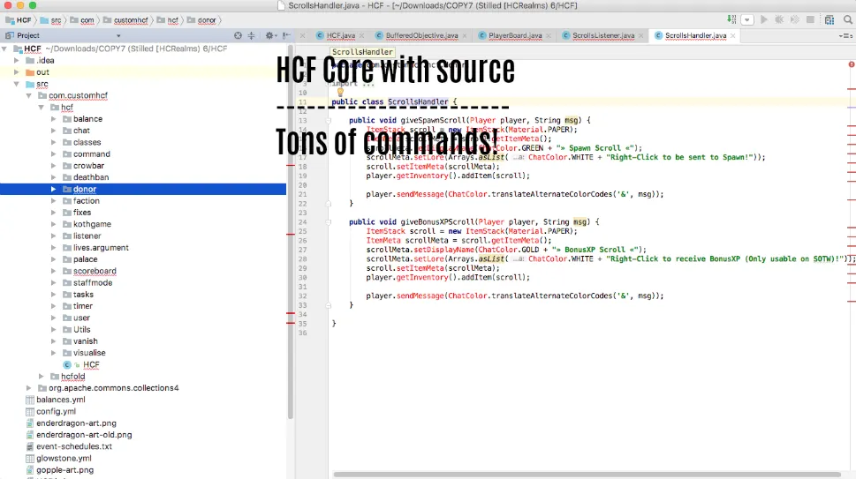
Task: Click the Run with Coverage icon
Action: pyautogui.click(x=795, y=19)
